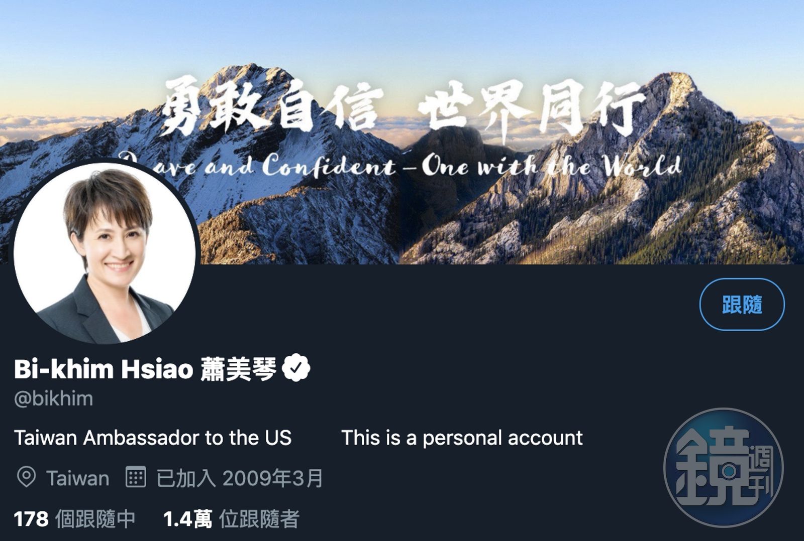Click the mountain header banner image
The image size is (804, 541).
402,132
